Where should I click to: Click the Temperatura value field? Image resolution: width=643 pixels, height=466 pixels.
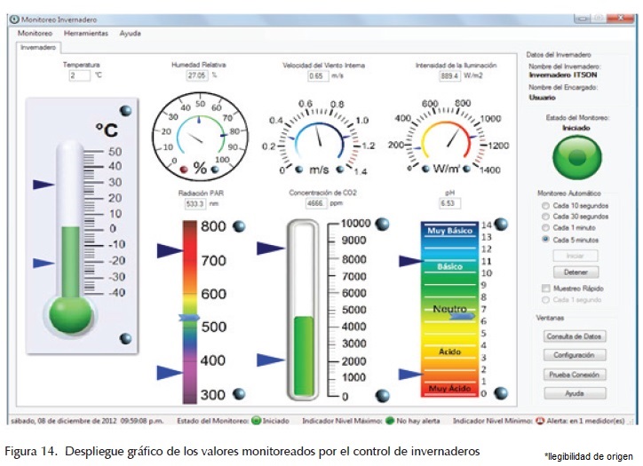pyautogui.click(x=79, y=76)
